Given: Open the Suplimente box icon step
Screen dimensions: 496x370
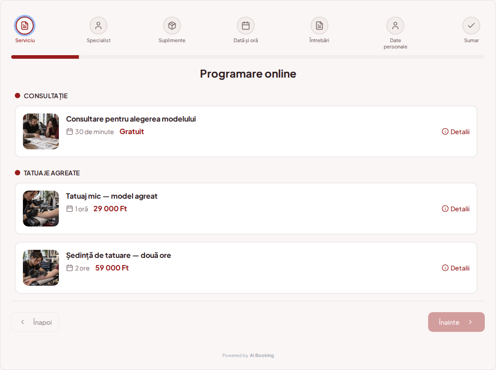Looking at the screenshot, I should pos(172,26).
